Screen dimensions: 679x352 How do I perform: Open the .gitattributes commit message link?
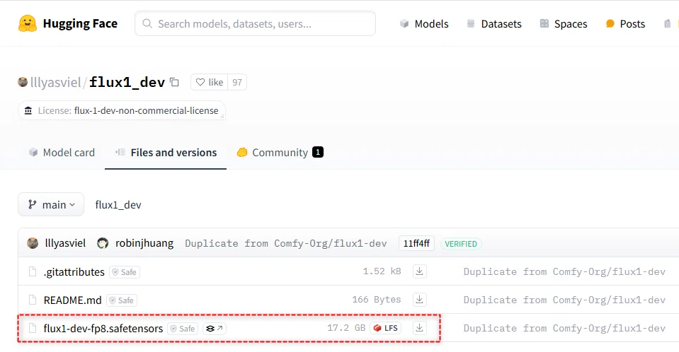pos(564,271)
